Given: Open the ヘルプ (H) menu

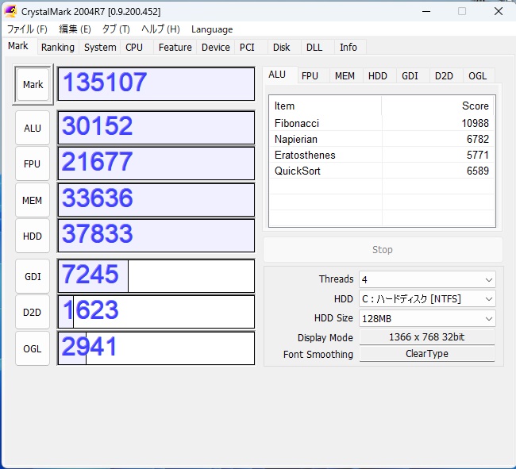Looking at the screenshot, I should pos(160,29).
